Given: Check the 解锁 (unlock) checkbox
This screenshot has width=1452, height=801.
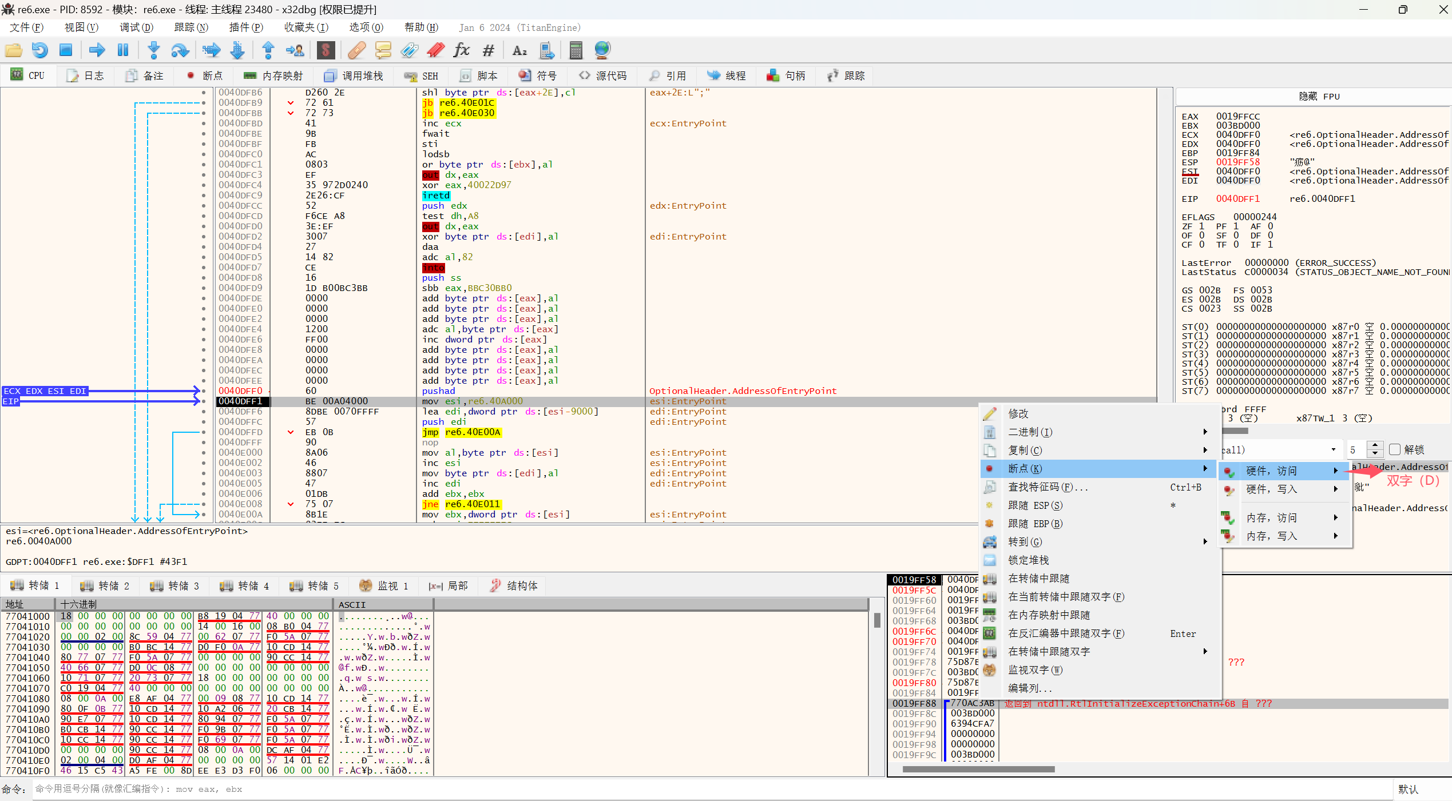Looking at the screenshot, I should (1395, 449).
